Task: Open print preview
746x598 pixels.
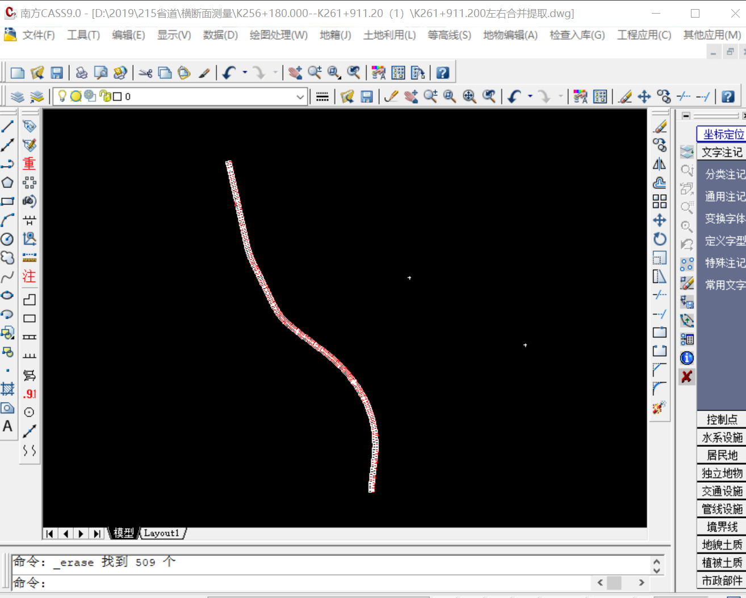Action: coord(101,73)
